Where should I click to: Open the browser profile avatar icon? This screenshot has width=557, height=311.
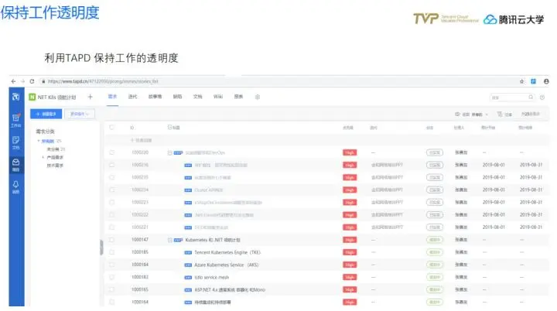(546, 81)
